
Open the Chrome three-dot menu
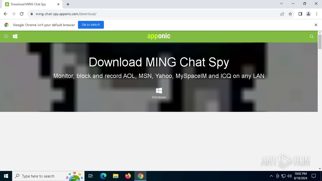click(x=316, y=14)
